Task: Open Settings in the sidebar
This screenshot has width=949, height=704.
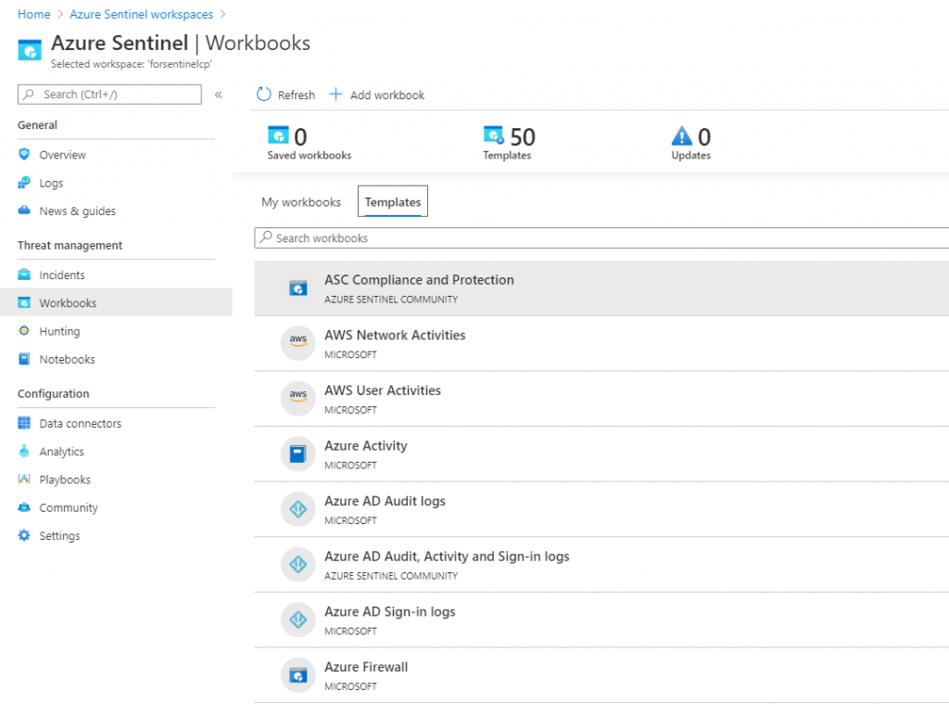Action: pyautogui.click(x=59, y=535)
